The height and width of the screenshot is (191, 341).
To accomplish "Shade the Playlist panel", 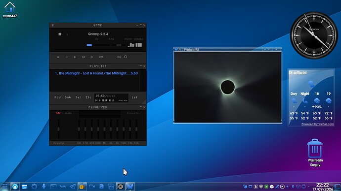I will coord(141,66).
